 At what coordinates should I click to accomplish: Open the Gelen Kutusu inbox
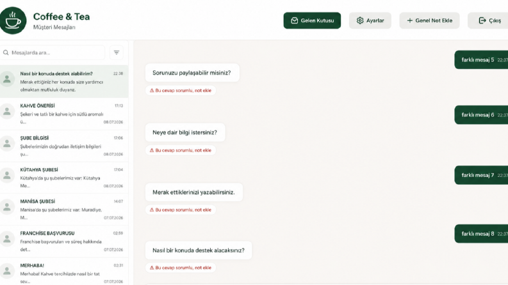pos(312,20)
